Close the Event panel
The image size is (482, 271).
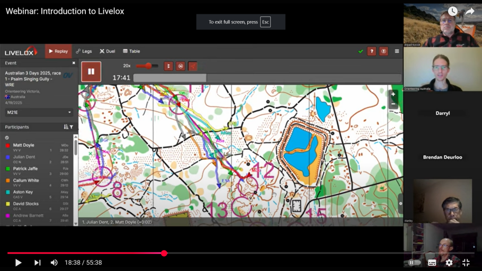[x=74, y=63]
